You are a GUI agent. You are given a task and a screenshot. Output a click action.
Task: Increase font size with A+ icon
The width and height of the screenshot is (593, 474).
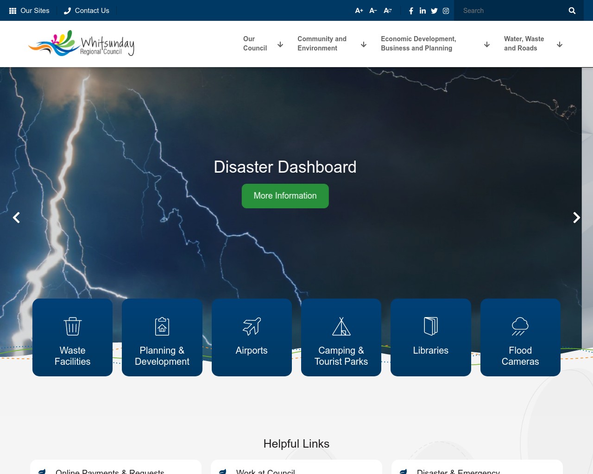coord(359,11)
